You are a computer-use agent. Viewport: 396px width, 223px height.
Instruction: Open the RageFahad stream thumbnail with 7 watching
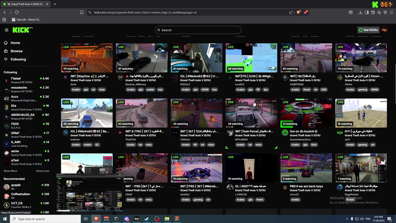361,168
